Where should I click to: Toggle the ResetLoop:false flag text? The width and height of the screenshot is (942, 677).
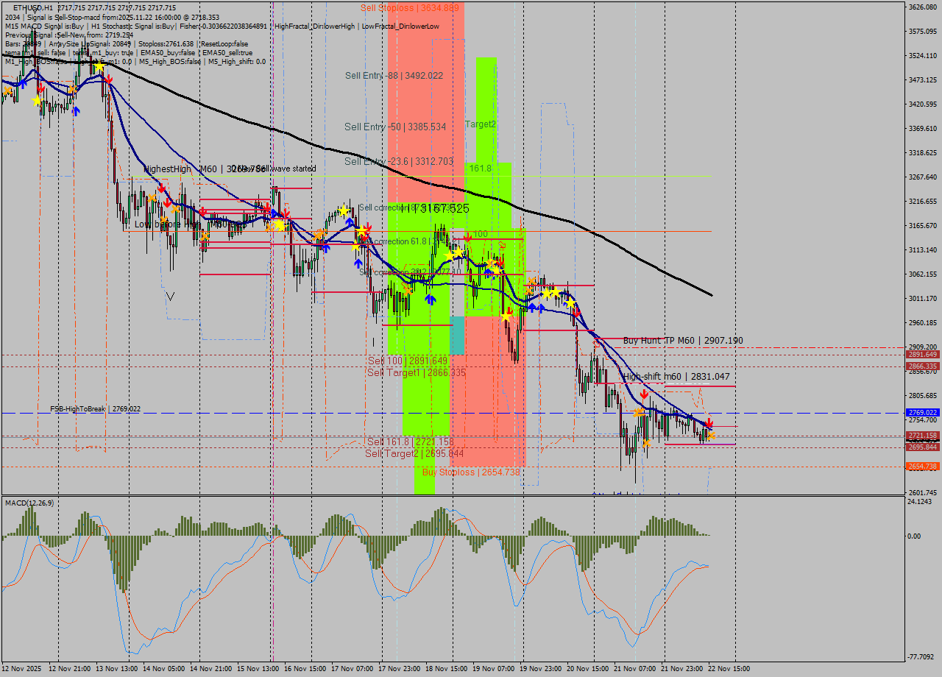[225, 43]
